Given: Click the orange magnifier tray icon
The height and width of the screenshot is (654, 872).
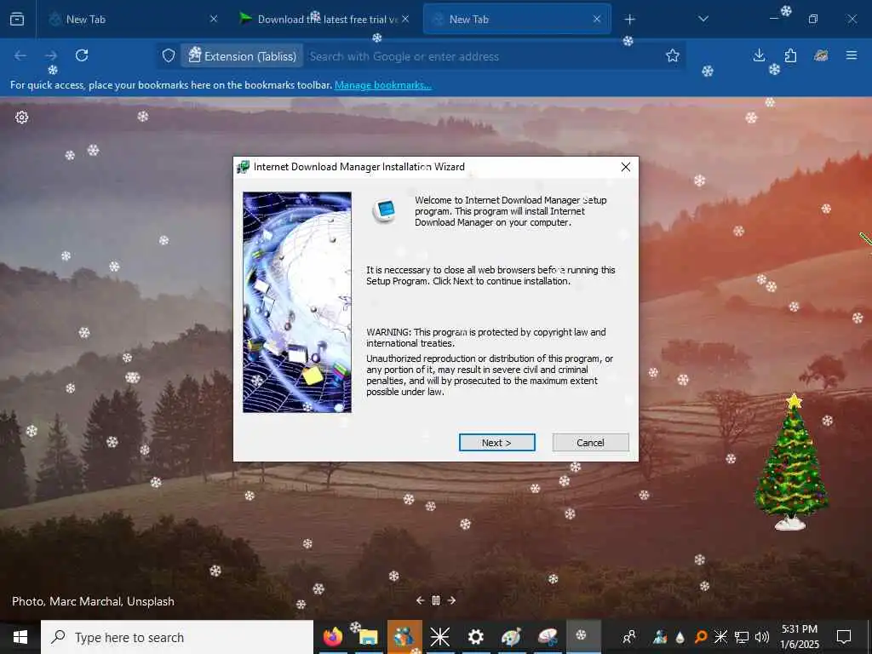Looking at the screenshot, I should point(701,637).
